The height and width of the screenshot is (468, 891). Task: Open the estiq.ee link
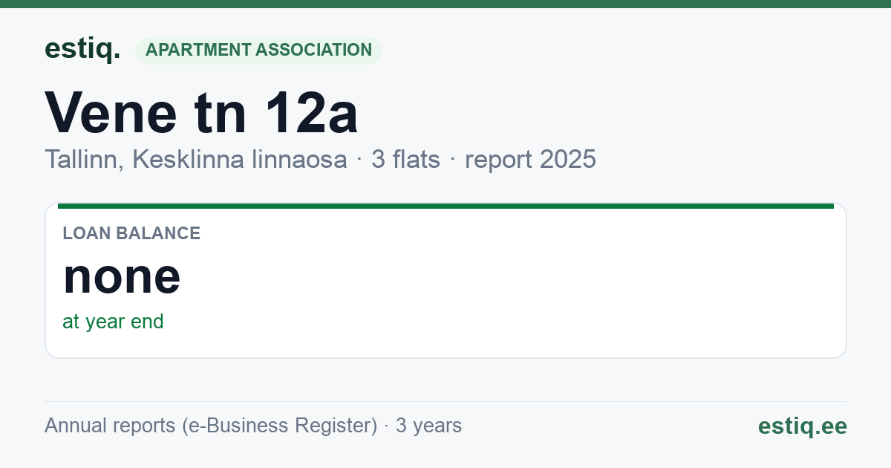coord(802,426)
